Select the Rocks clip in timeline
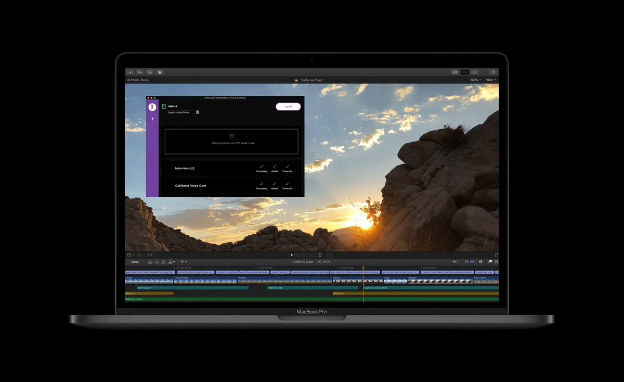Viewport: 624px width, 382px height. click(x=358, y=280)
